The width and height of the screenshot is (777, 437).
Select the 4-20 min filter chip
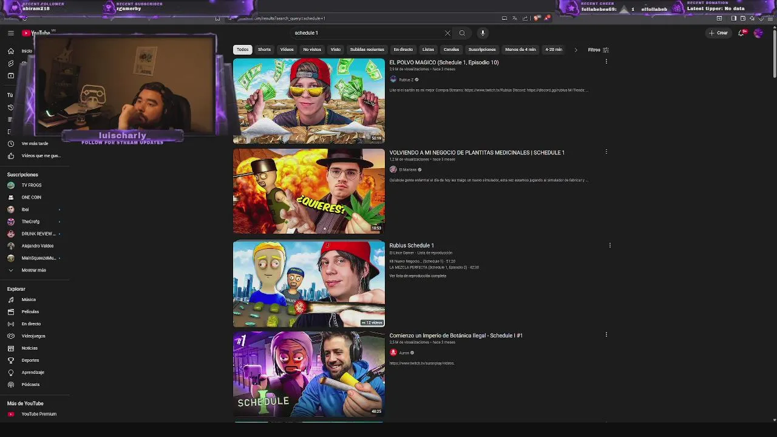[554, 50]
